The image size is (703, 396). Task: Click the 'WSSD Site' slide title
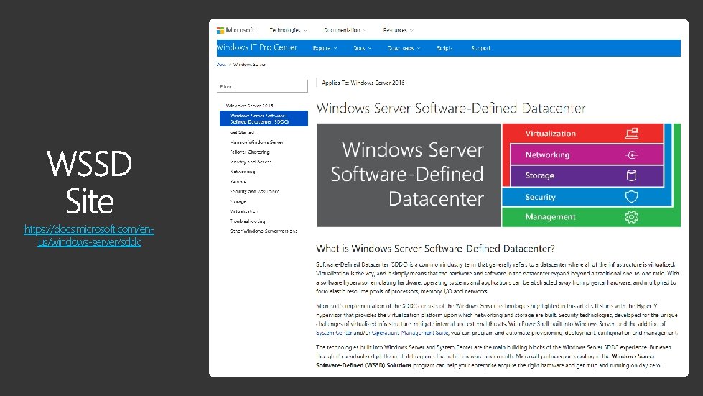point(89,182)
